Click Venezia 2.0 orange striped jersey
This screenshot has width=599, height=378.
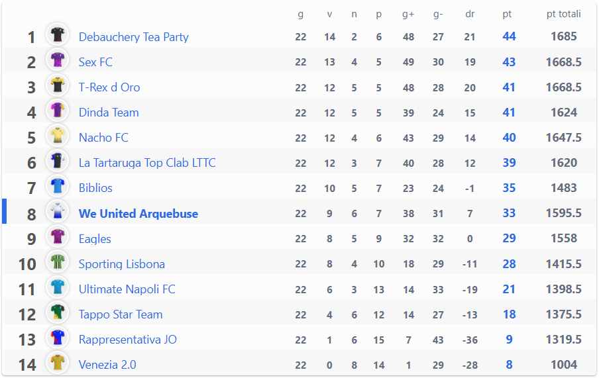[x=57, y=362]
